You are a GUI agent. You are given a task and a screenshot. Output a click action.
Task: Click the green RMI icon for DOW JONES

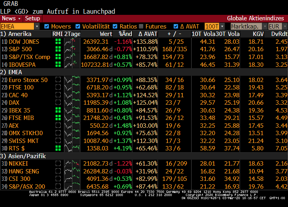[x=58, y=42]
